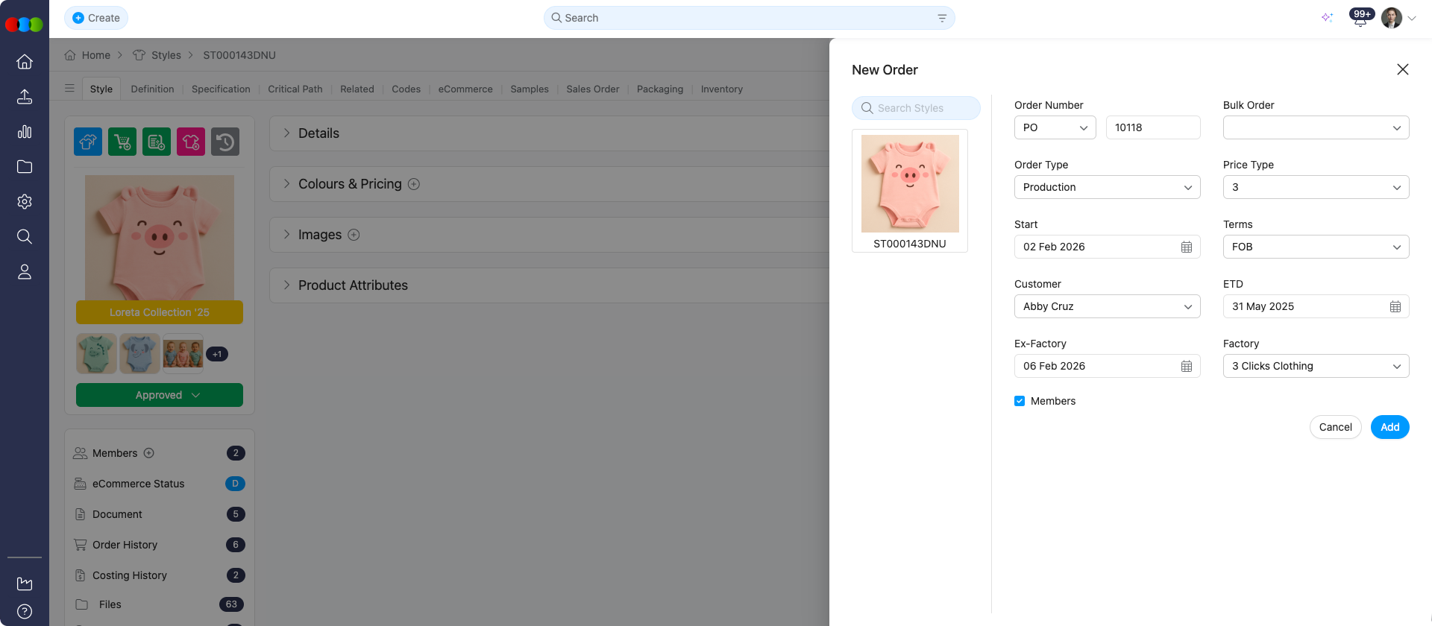The height and width of the screenshot is (626, 1432).
Task: Open the PO order number prefix dropdown
Action: click(1055, 127)
